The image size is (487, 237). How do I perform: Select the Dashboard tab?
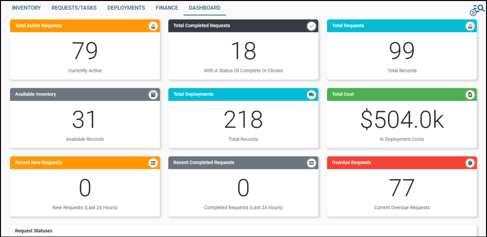pos(204,8)
